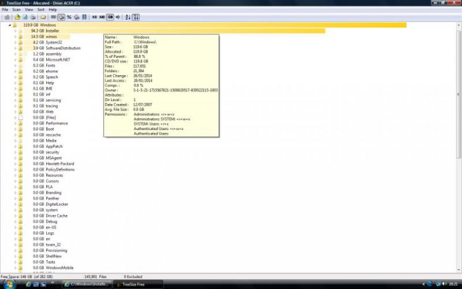The width and height of the screenshot is (462, 289).
Task: Enable automatic units button
Action: [x=118, y=17]
